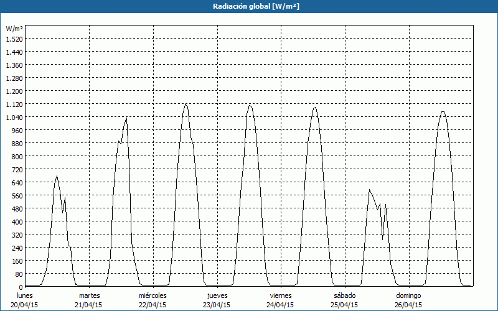Image resolution: width=498 pixels, height=311 pixels.
Task: Select the 26/04/15 date label
Action: tap(408, 305)
